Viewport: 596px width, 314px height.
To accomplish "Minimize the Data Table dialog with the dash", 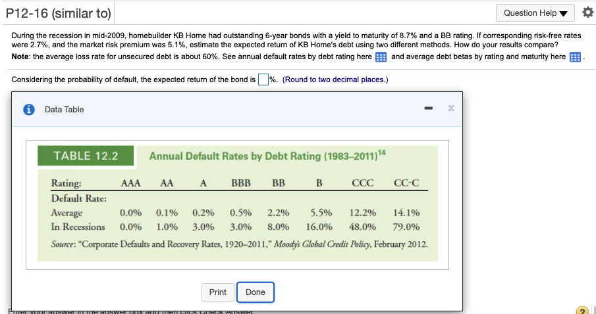I will click(x=429, y=108).
